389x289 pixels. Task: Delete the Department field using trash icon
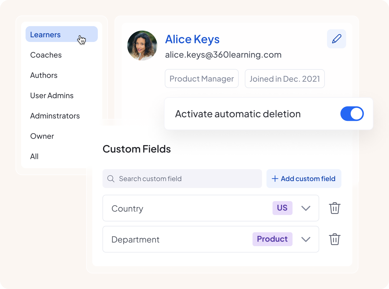[x=335, y=239]
